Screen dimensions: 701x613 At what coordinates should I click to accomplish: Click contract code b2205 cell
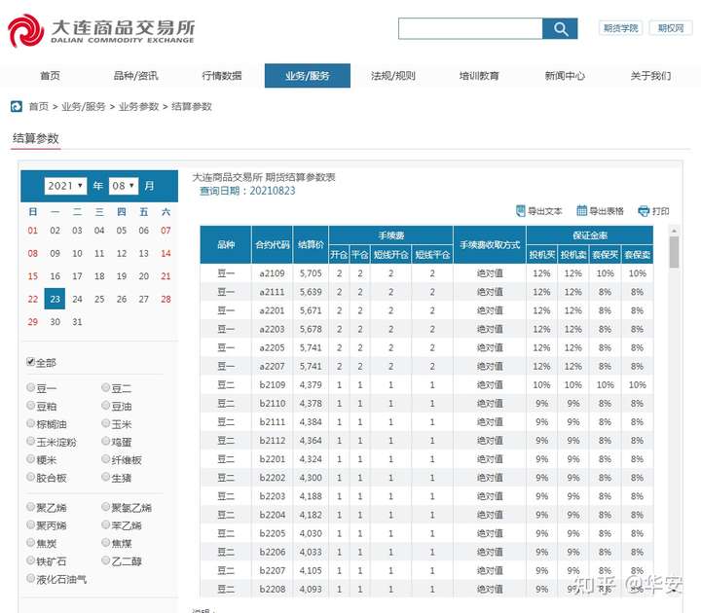(272, 533)
